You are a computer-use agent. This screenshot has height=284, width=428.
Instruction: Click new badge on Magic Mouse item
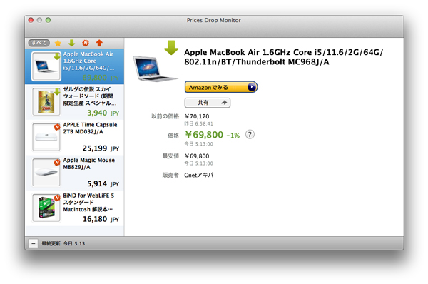(57, 163)
